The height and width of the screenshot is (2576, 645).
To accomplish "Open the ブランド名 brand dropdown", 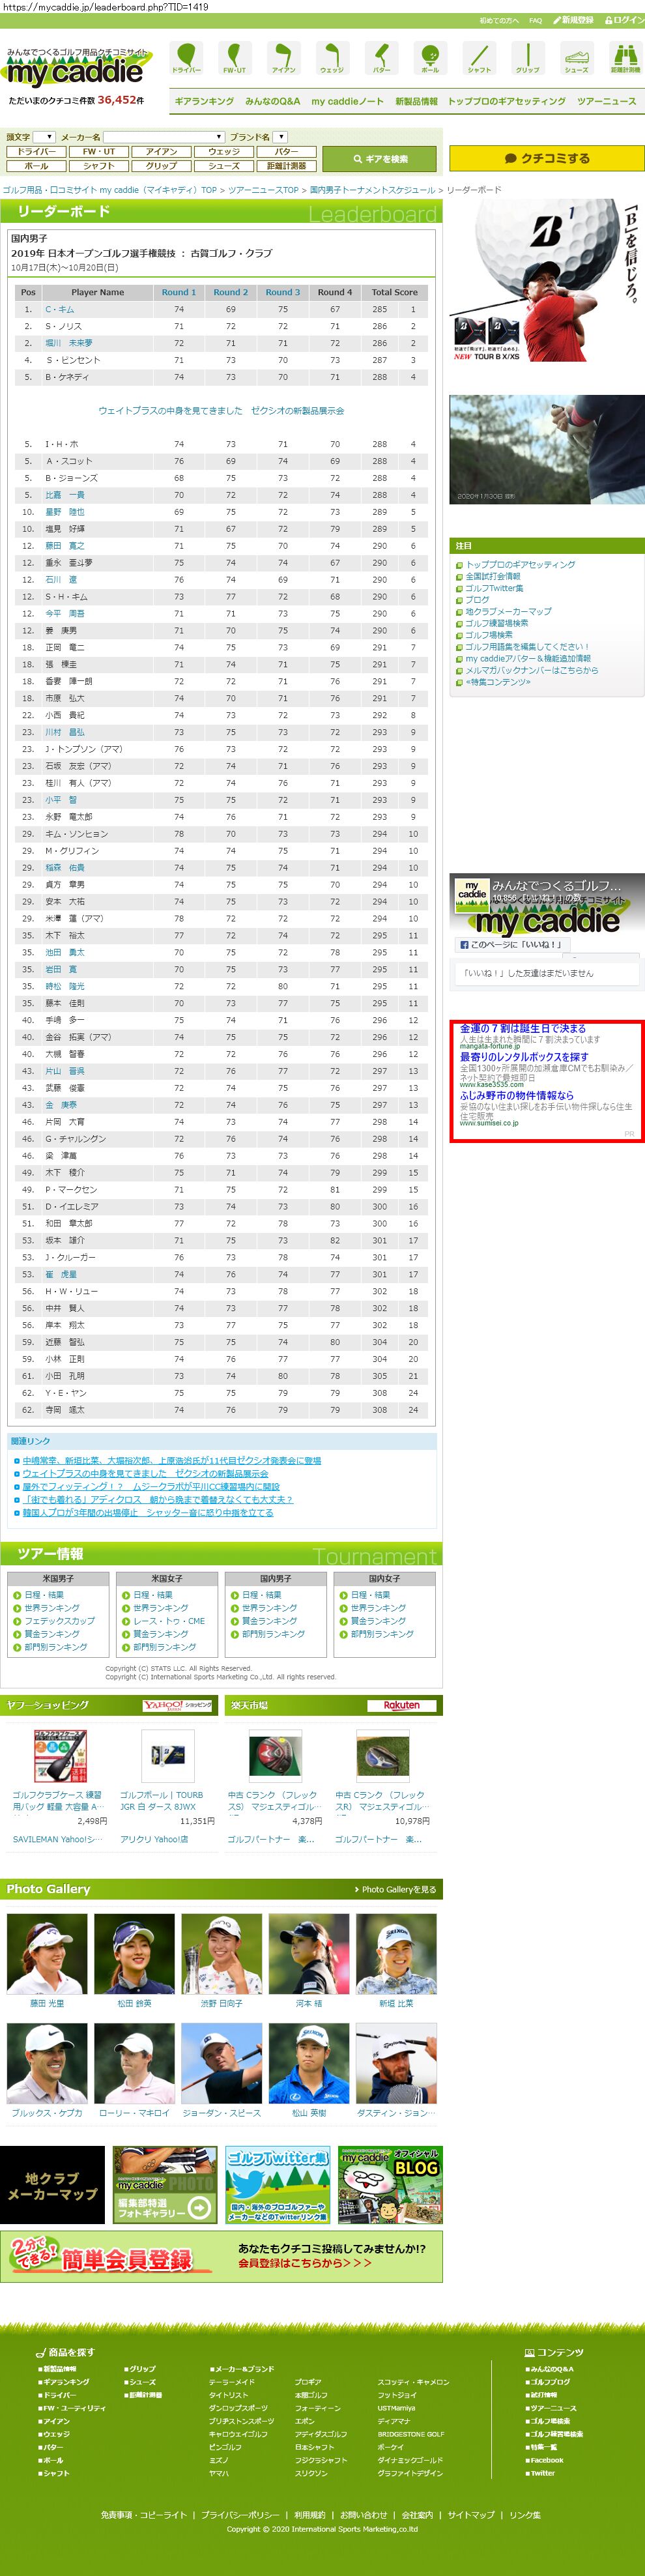I will (x=280, y=137).
